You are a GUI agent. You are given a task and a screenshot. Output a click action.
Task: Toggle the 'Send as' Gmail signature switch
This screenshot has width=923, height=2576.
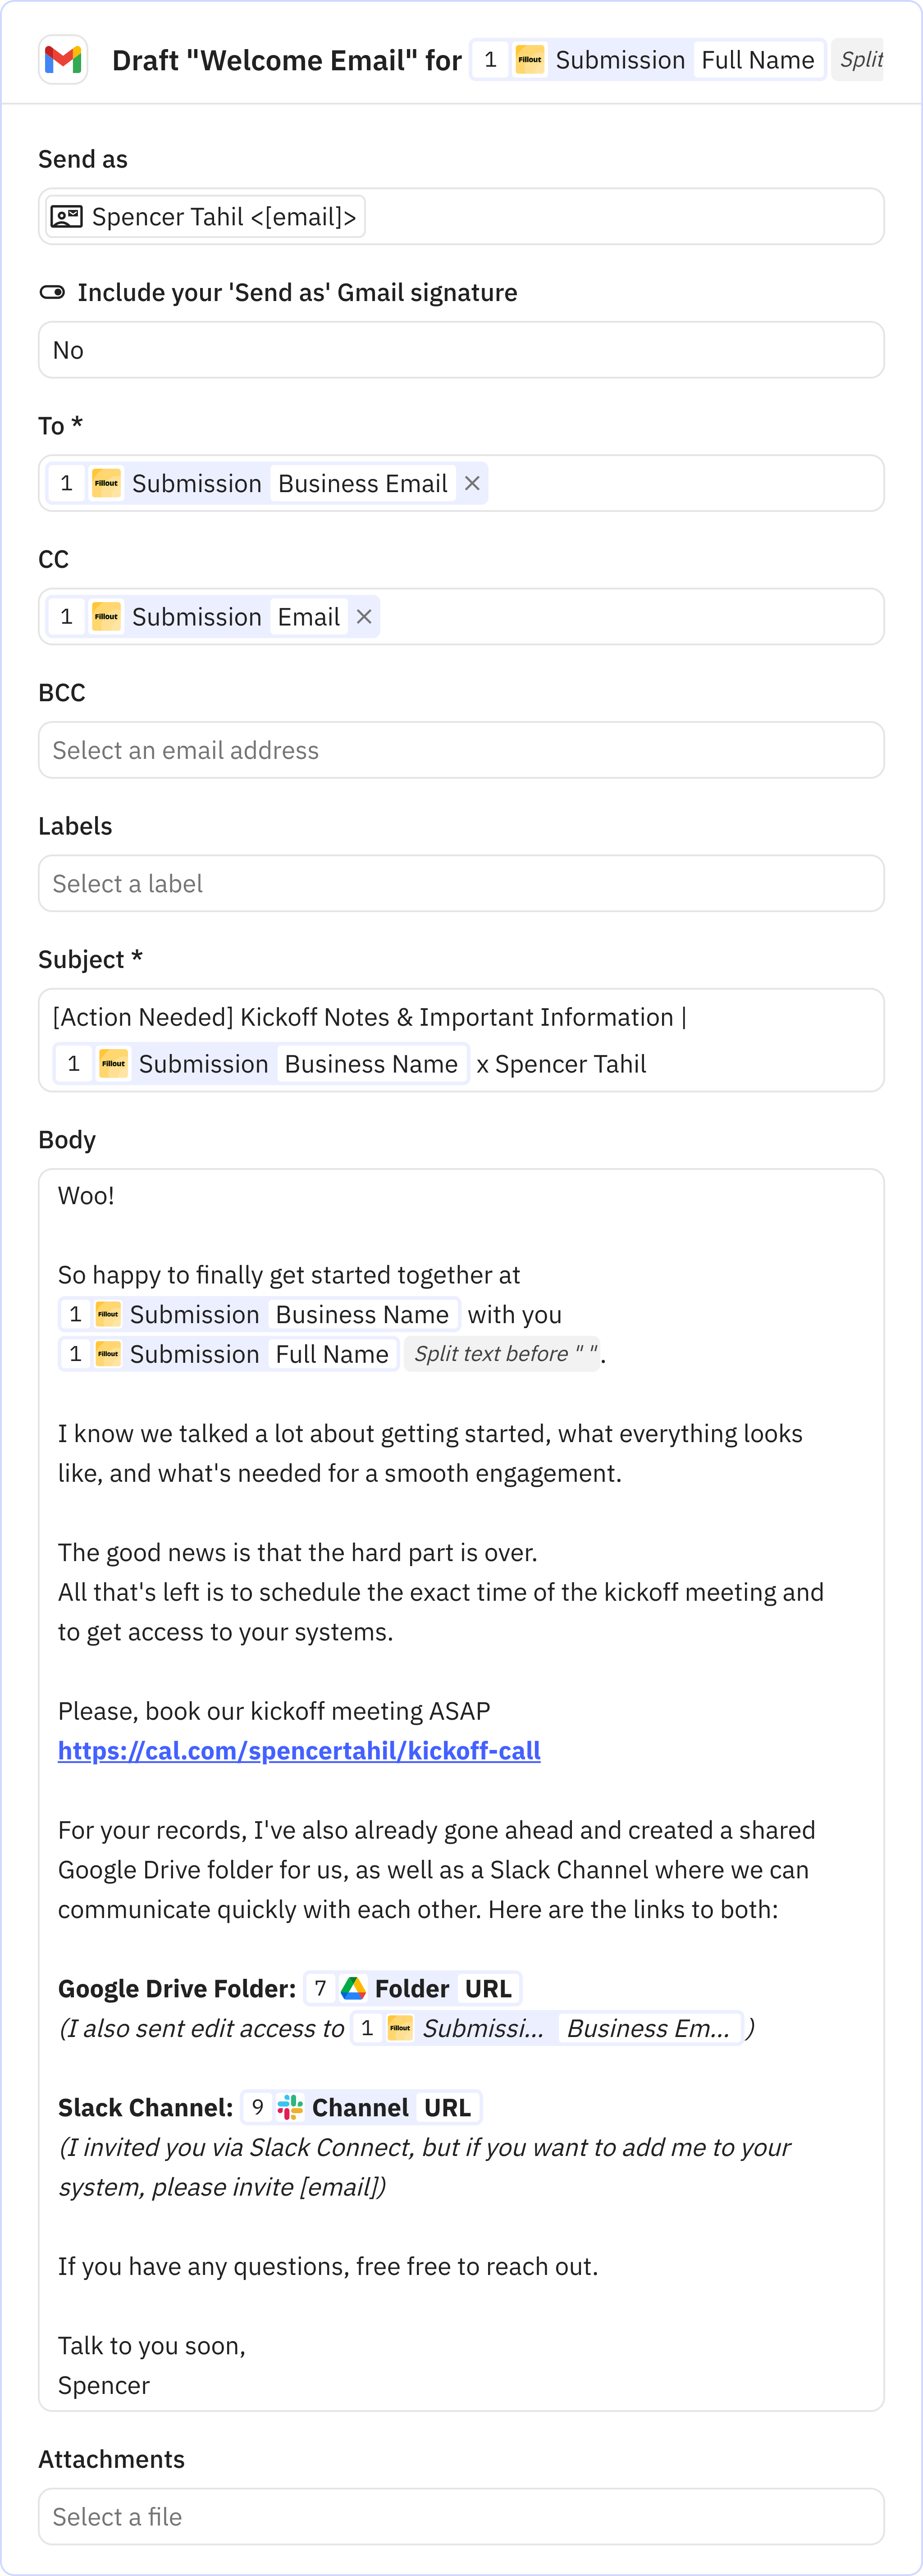point(51,292)
